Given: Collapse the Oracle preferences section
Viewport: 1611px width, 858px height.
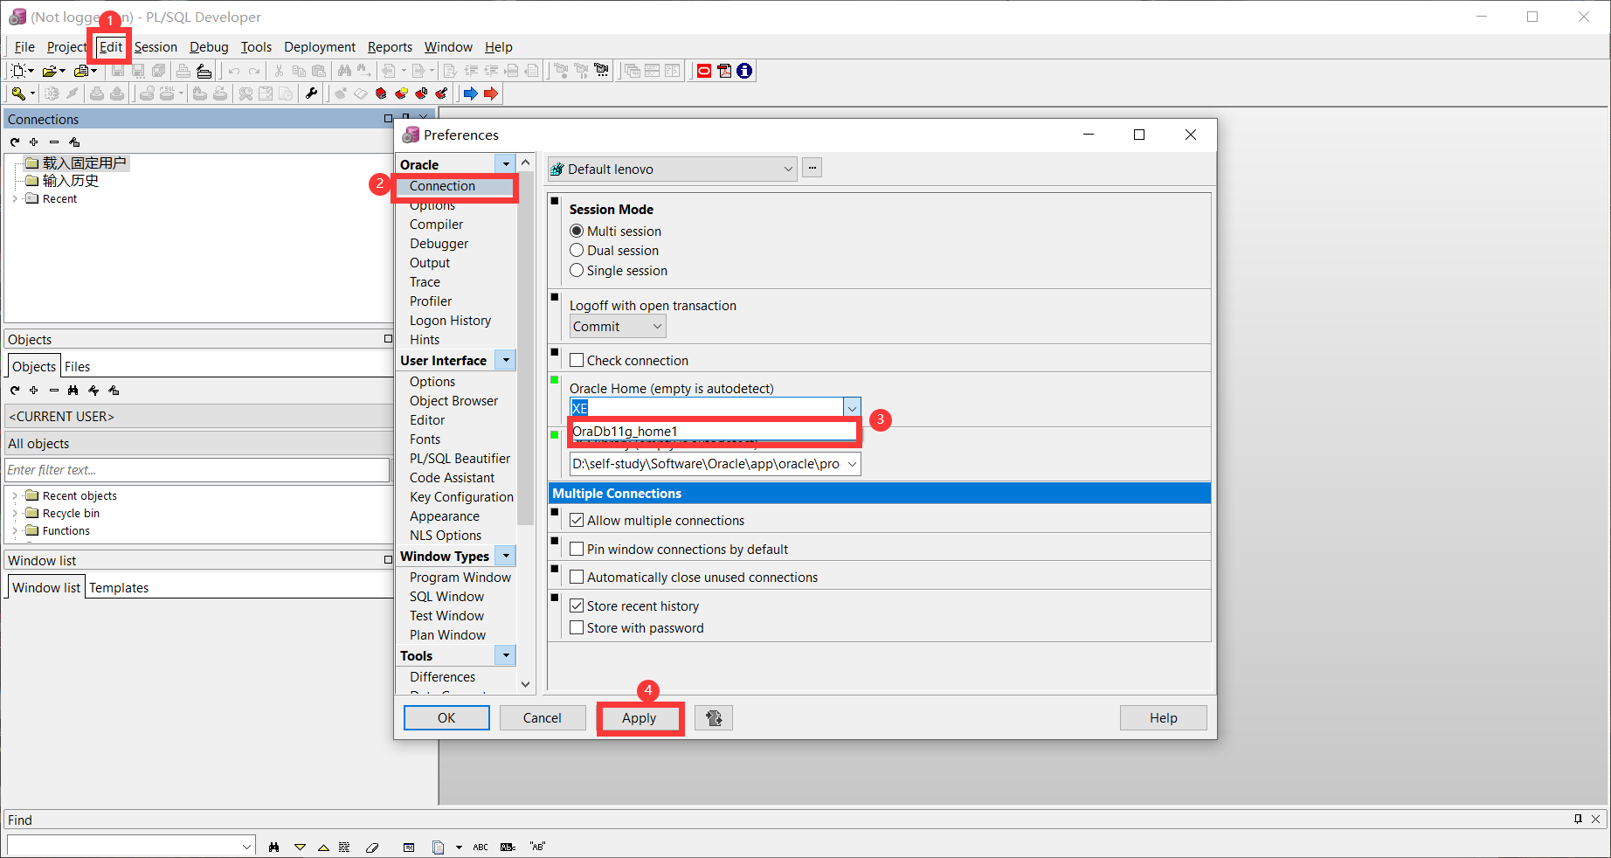Looking at the screenshot, I should [506, 164].
